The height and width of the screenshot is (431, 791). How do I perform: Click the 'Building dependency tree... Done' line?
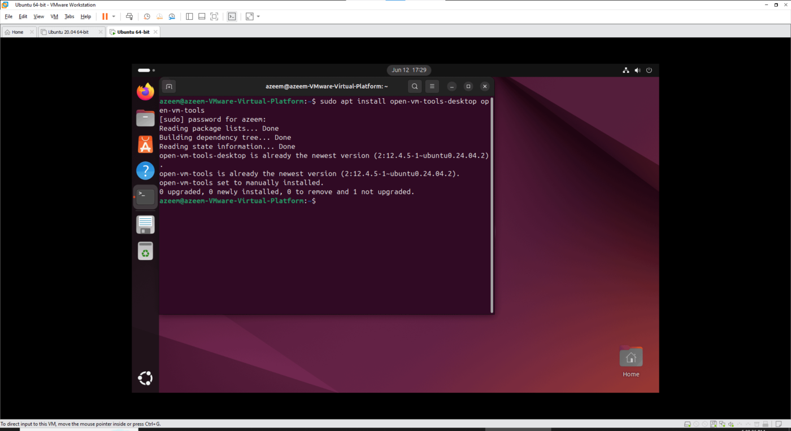click(x=225, y=138)
